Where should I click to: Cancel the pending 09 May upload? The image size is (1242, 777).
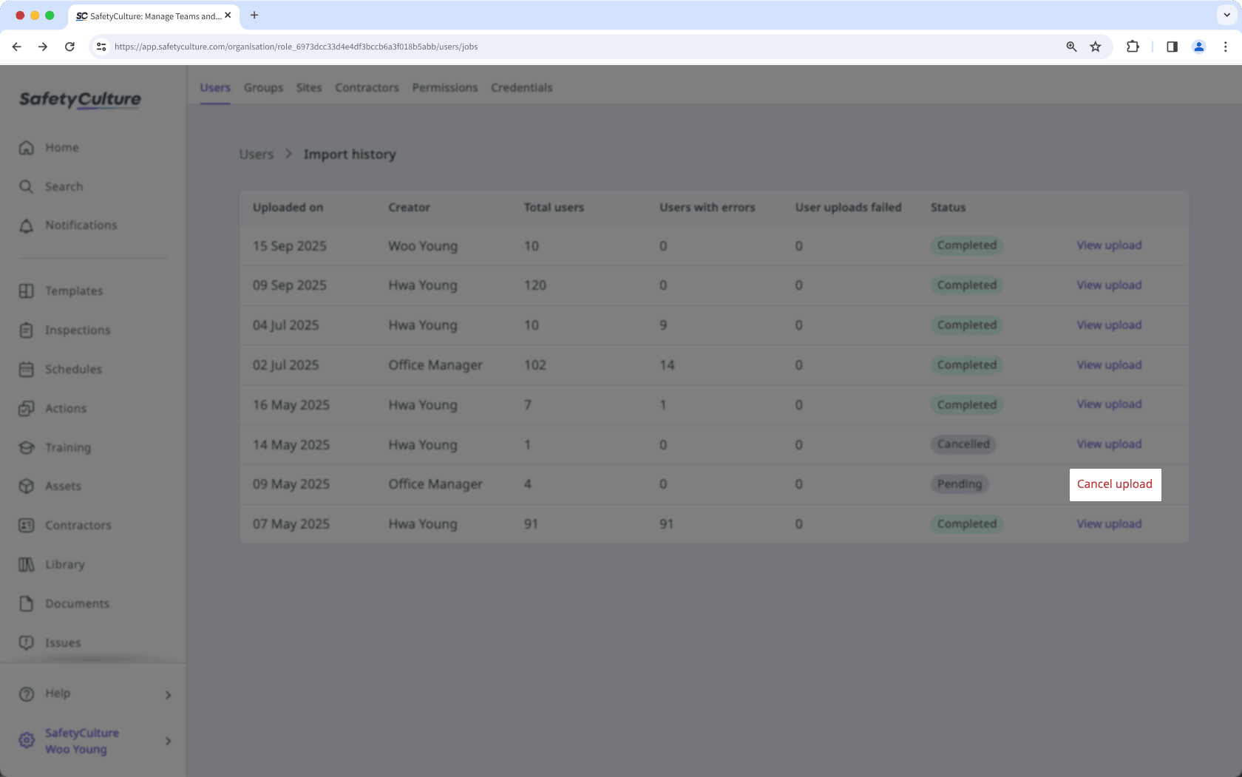(x=1115, y=484)
